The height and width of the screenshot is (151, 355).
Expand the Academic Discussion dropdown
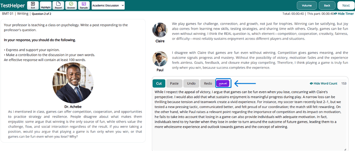108,5
